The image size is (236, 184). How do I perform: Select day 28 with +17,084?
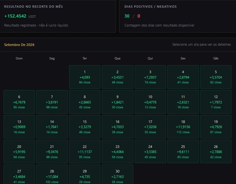point(52,174)
